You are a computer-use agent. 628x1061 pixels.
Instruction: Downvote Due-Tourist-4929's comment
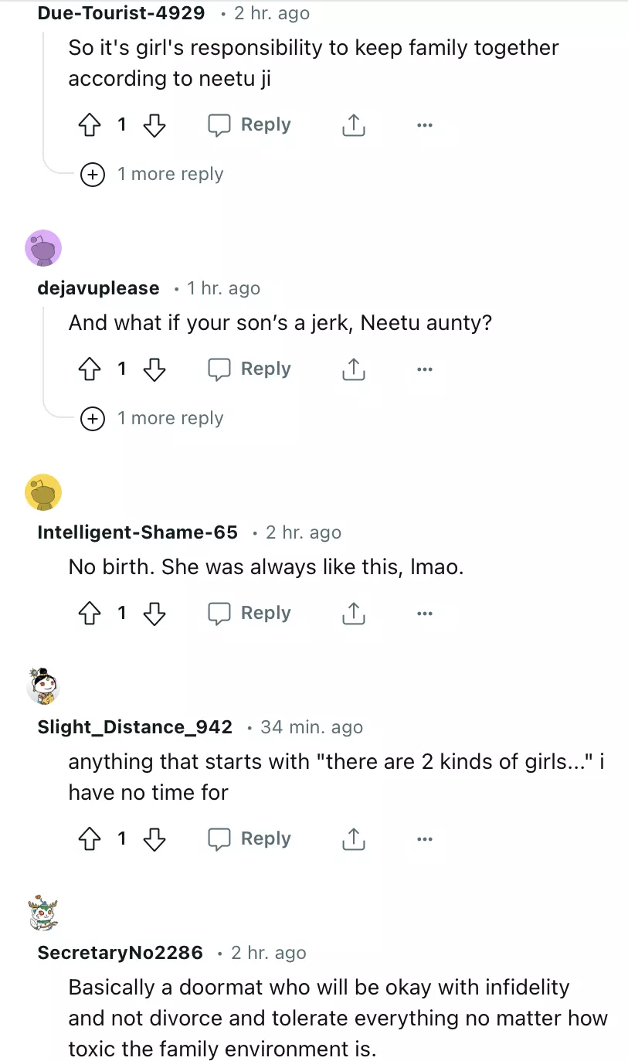pos(155,125)
